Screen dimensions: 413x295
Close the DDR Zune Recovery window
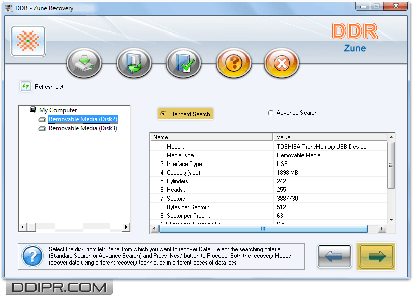[396, 6]
